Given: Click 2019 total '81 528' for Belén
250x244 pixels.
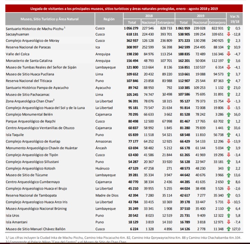Looking at the screenshot, I should (185, 114).
